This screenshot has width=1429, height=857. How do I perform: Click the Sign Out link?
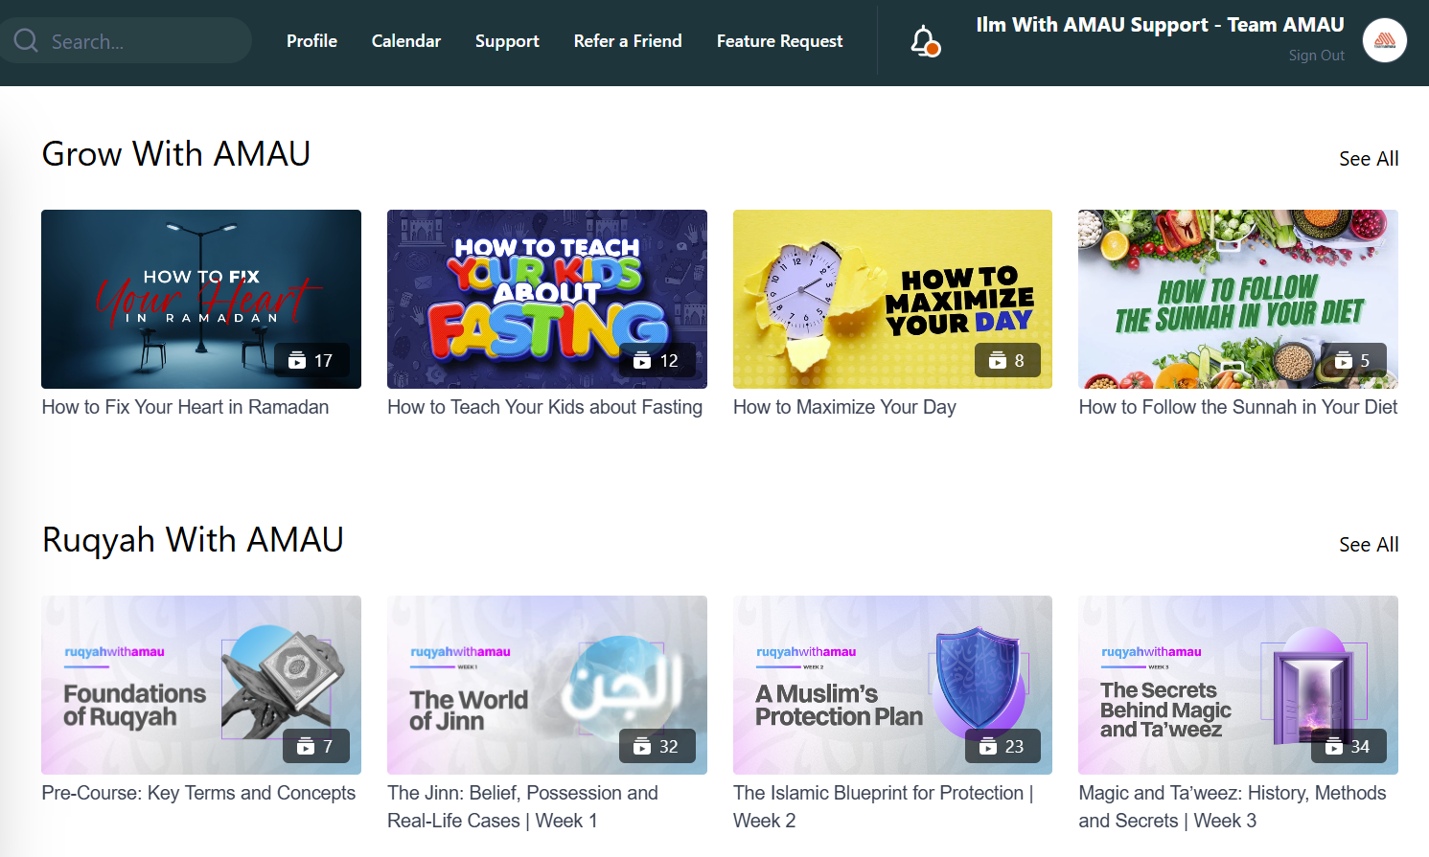pyautogui.click(x=1316, y=56)
